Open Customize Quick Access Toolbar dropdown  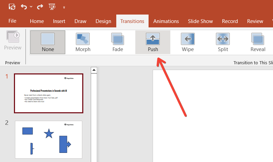(64, 7)
